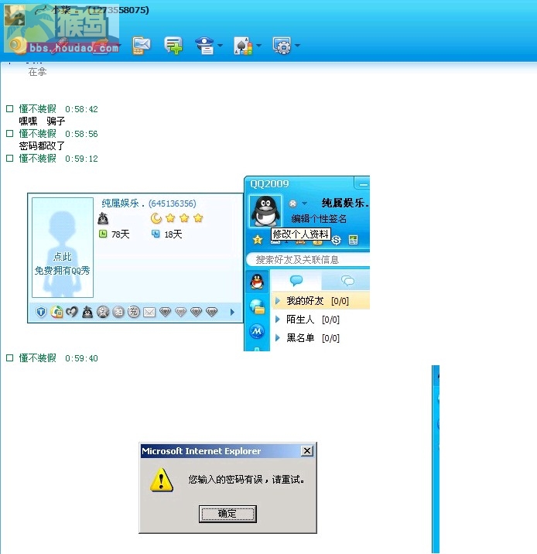Click the blue clock icon beside 18天
This screenshot has height=554, width=537.
(156, 234)
